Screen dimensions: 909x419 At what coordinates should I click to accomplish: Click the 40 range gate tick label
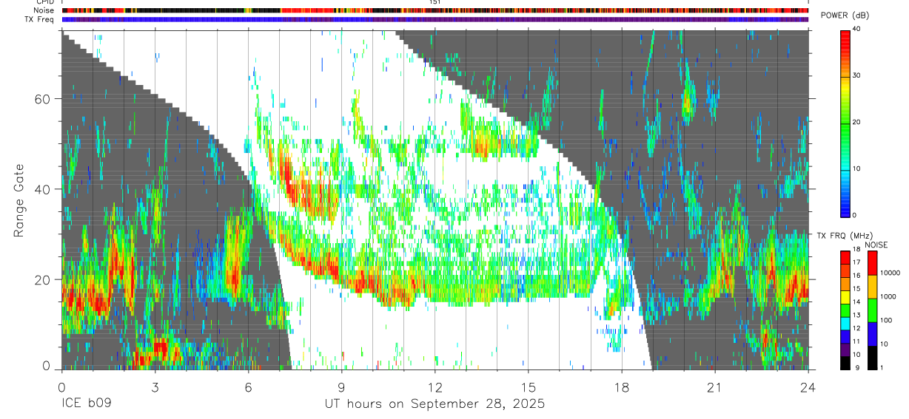43,189
